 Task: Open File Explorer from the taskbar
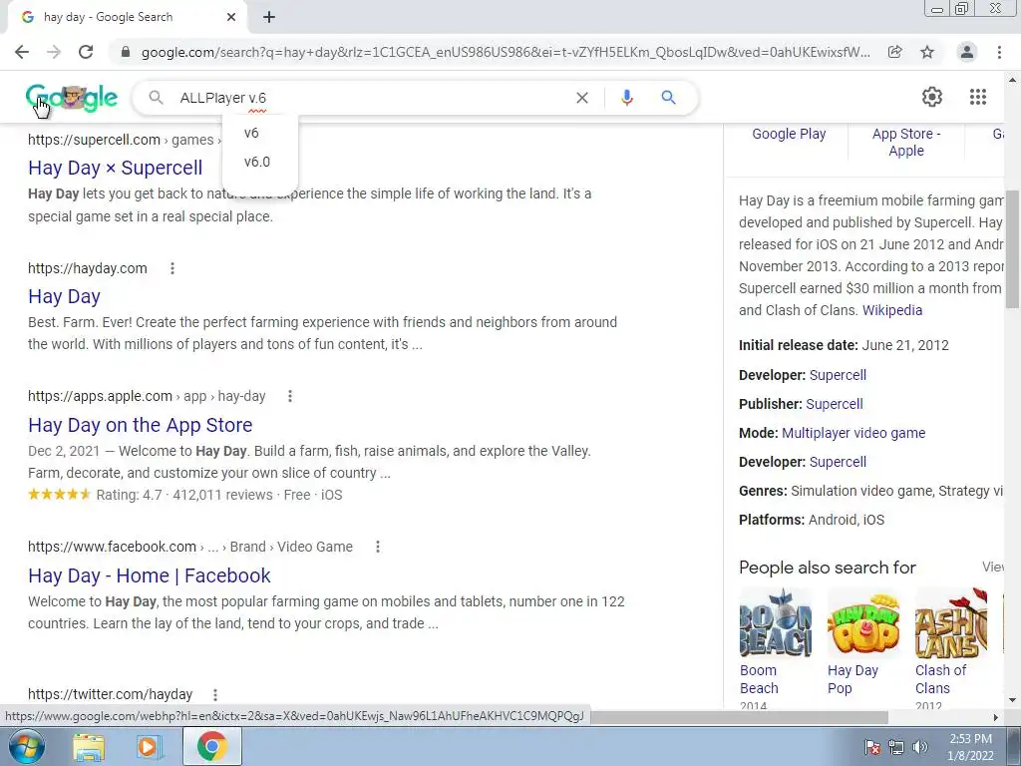tap(89, 746)
